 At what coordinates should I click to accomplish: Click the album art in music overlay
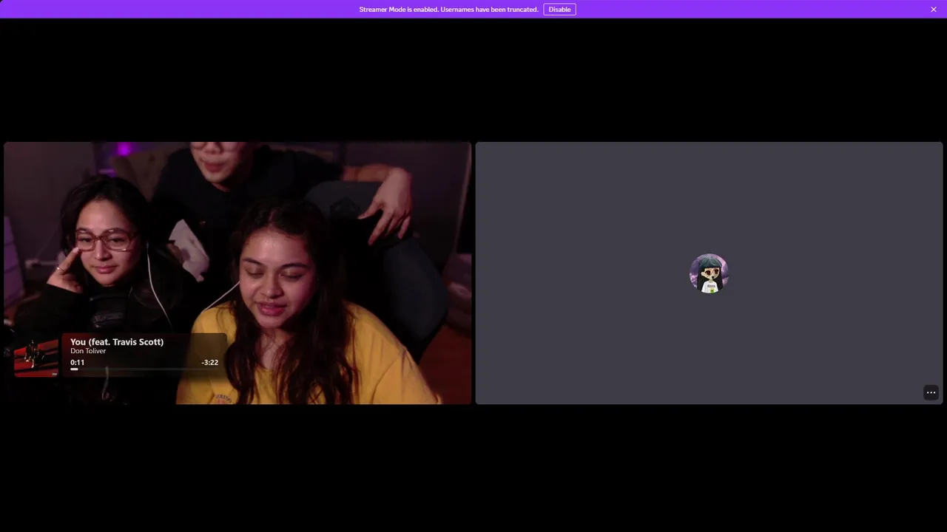pyautogui.click(x=36, y=356)
